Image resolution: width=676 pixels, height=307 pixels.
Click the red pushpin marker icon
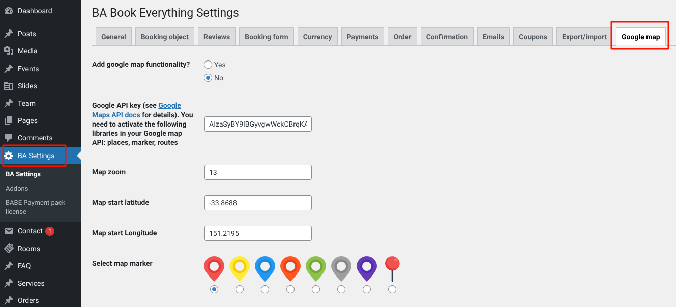[392, 268]
